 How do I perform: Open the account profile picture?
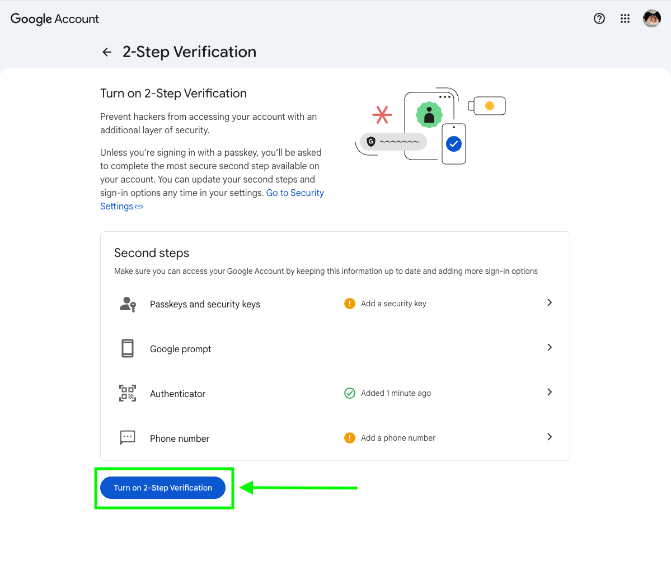651,18
